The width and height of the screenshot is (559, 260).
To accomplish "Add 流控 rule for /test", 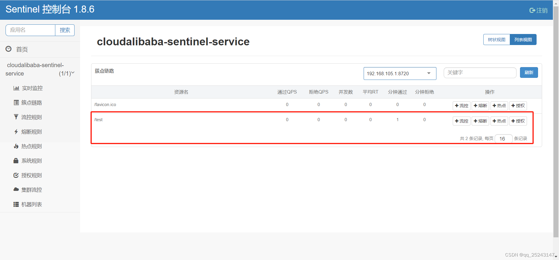I will click(x=461, y=121).
